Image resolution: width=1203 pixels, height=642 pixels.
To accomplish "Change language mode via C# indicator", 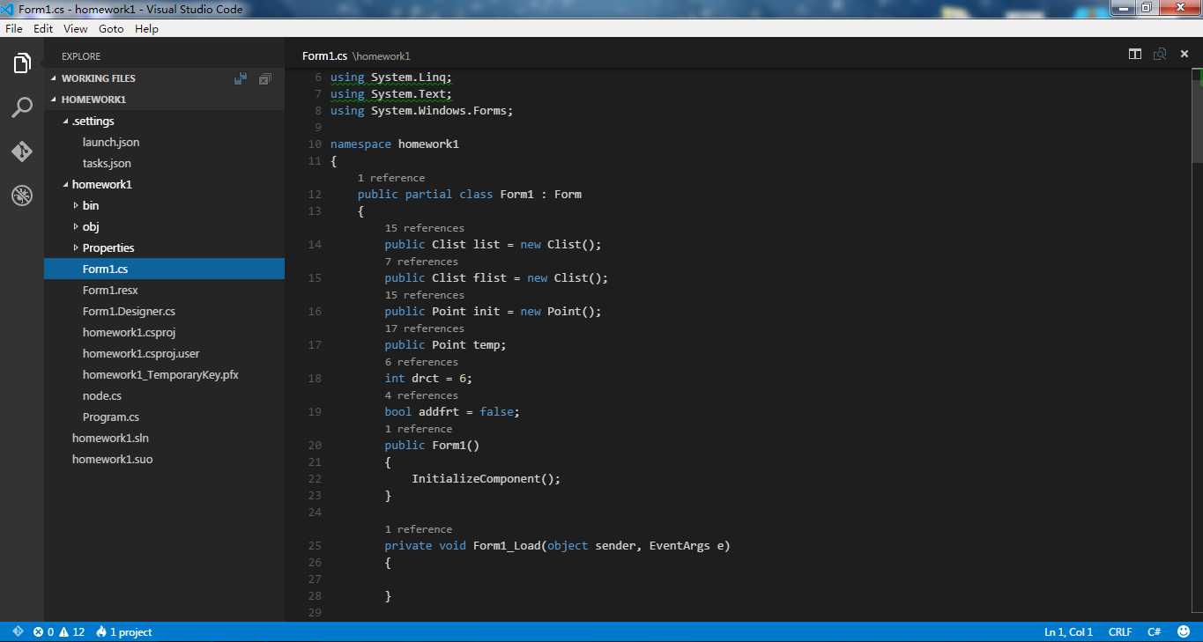I will [x=1154, y=631].
